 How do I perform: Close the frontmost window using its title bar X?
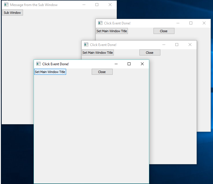pyautogui.click(x=142, y=64)
